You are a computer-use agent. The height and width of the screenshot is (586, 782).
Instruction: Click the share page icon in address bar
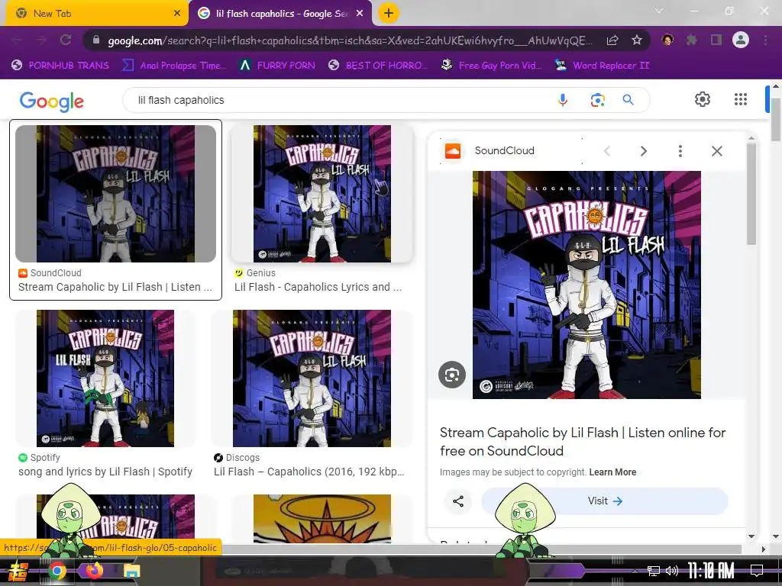(x=612, y=40)
